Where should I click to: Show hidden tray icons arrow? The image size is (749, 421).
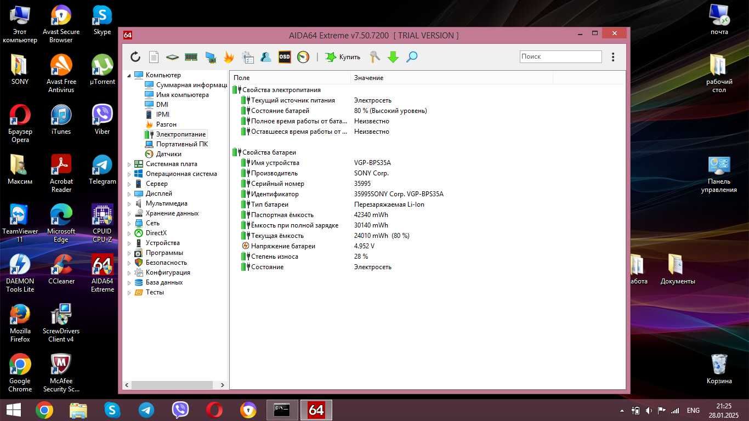click(x=622, y=411)
